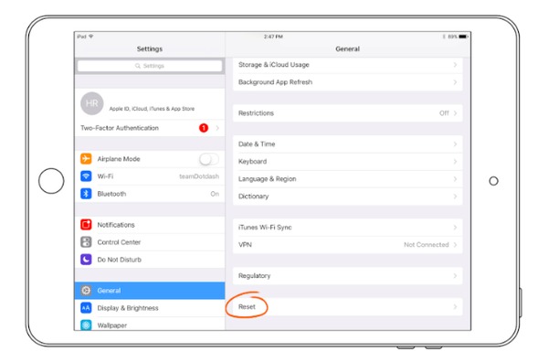The width and height of the screenshot is (548, 362).
Task: Click the Settings search field
Action: pyautogui.click(x=150, y=66)
